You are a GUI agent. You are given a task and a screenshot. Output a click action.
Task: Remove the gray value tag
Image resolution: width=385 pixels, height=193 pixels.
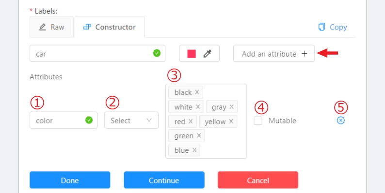tap(232, 107)
